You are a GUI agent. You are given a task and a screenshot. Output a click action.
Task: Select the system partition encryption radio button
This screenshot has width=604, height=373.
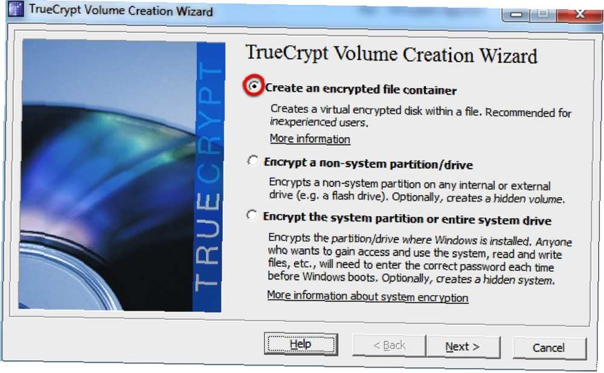[x=251, y=215]
